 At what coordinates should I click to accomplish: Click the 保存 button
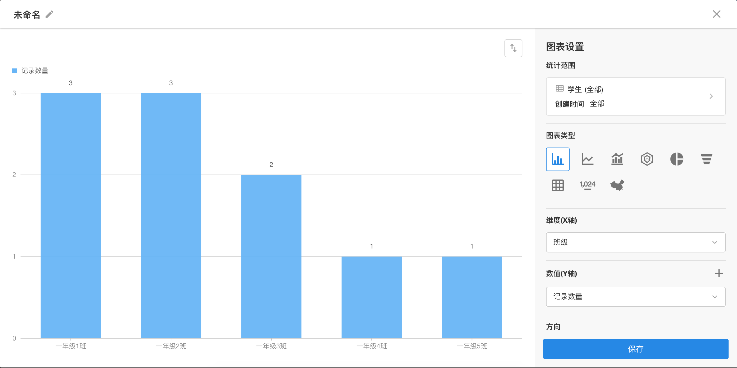(635, 349)
